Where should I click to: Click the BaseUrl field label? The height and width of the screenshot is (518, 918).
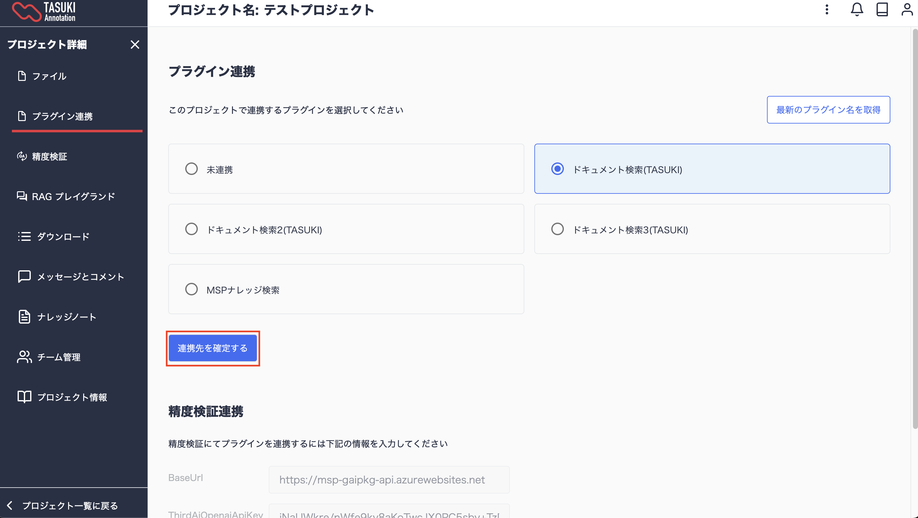point(186,478)
